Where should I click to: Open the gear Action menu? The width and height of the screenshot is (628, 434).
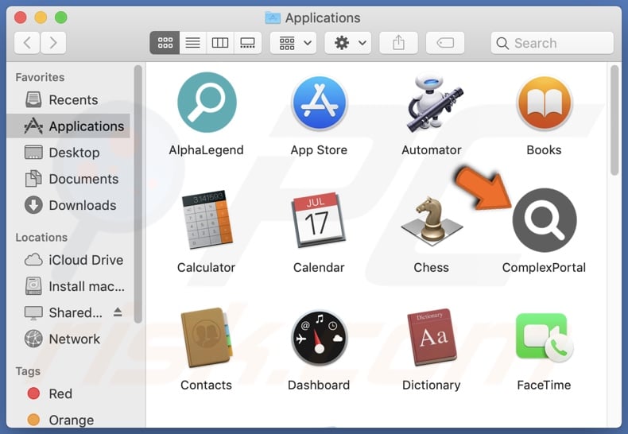tap(347, 43)
